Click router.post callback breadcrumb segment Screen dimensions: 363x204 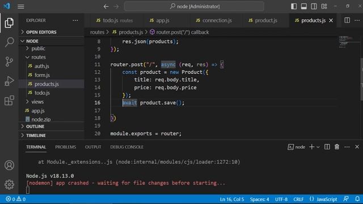click(x=179, y=32)
